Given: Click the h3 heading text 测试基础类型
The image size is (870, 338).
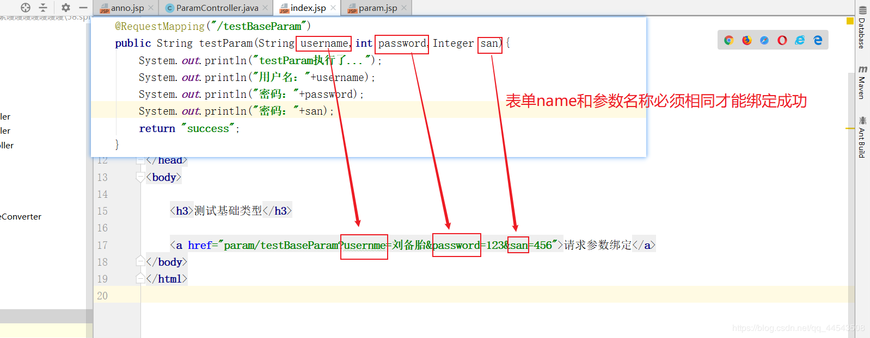Looking at the screenshot, I should 228,211.
